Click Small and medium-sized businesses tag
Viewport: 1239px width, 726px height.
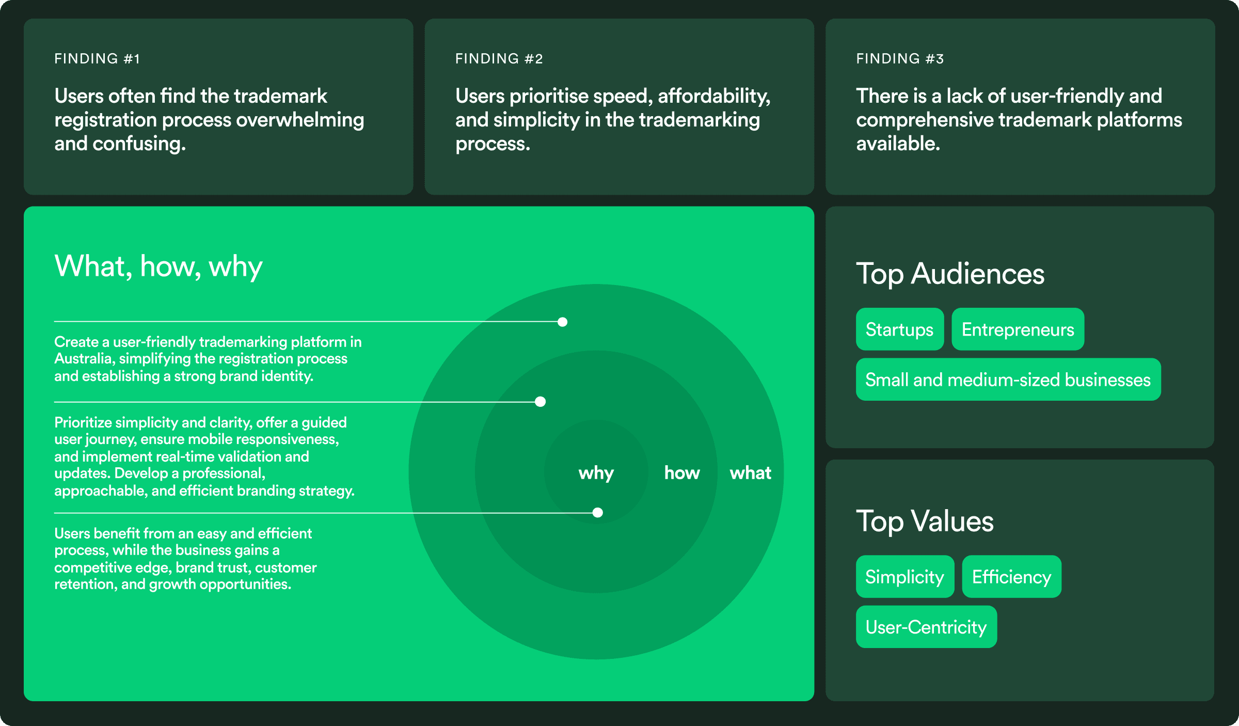(x=1008, y=380)
